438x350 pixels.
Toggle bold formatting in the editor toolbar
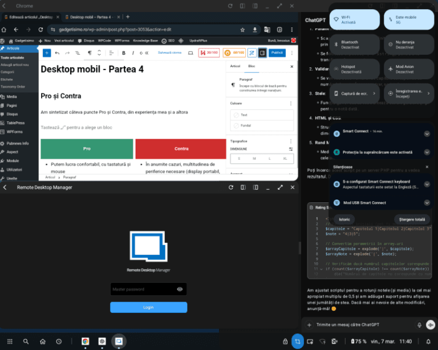coord(124,52)
